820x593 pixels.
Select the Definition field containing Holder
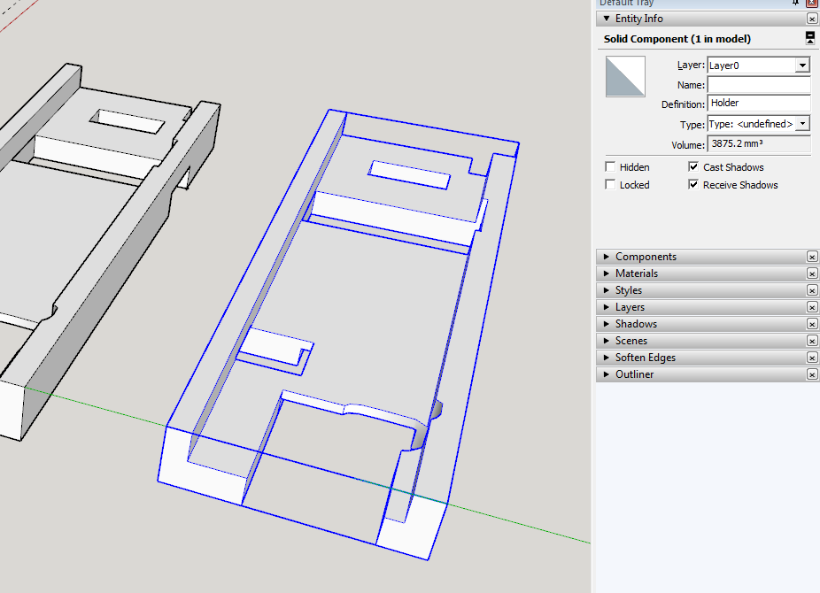point(759,104)
